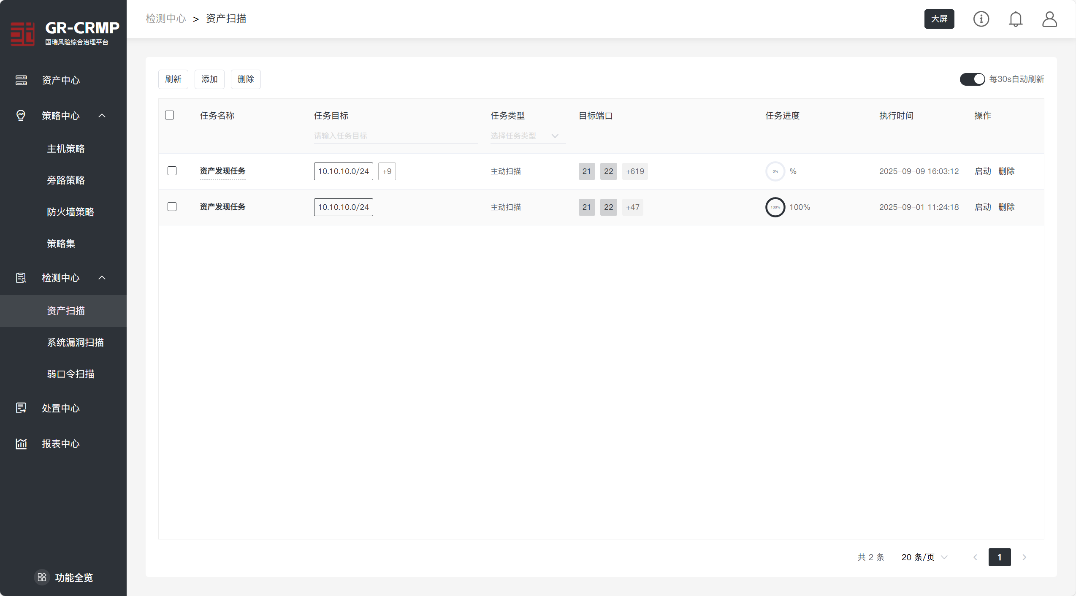
Task: Click the GR-CRMP red logo
Action: point(23,34)
